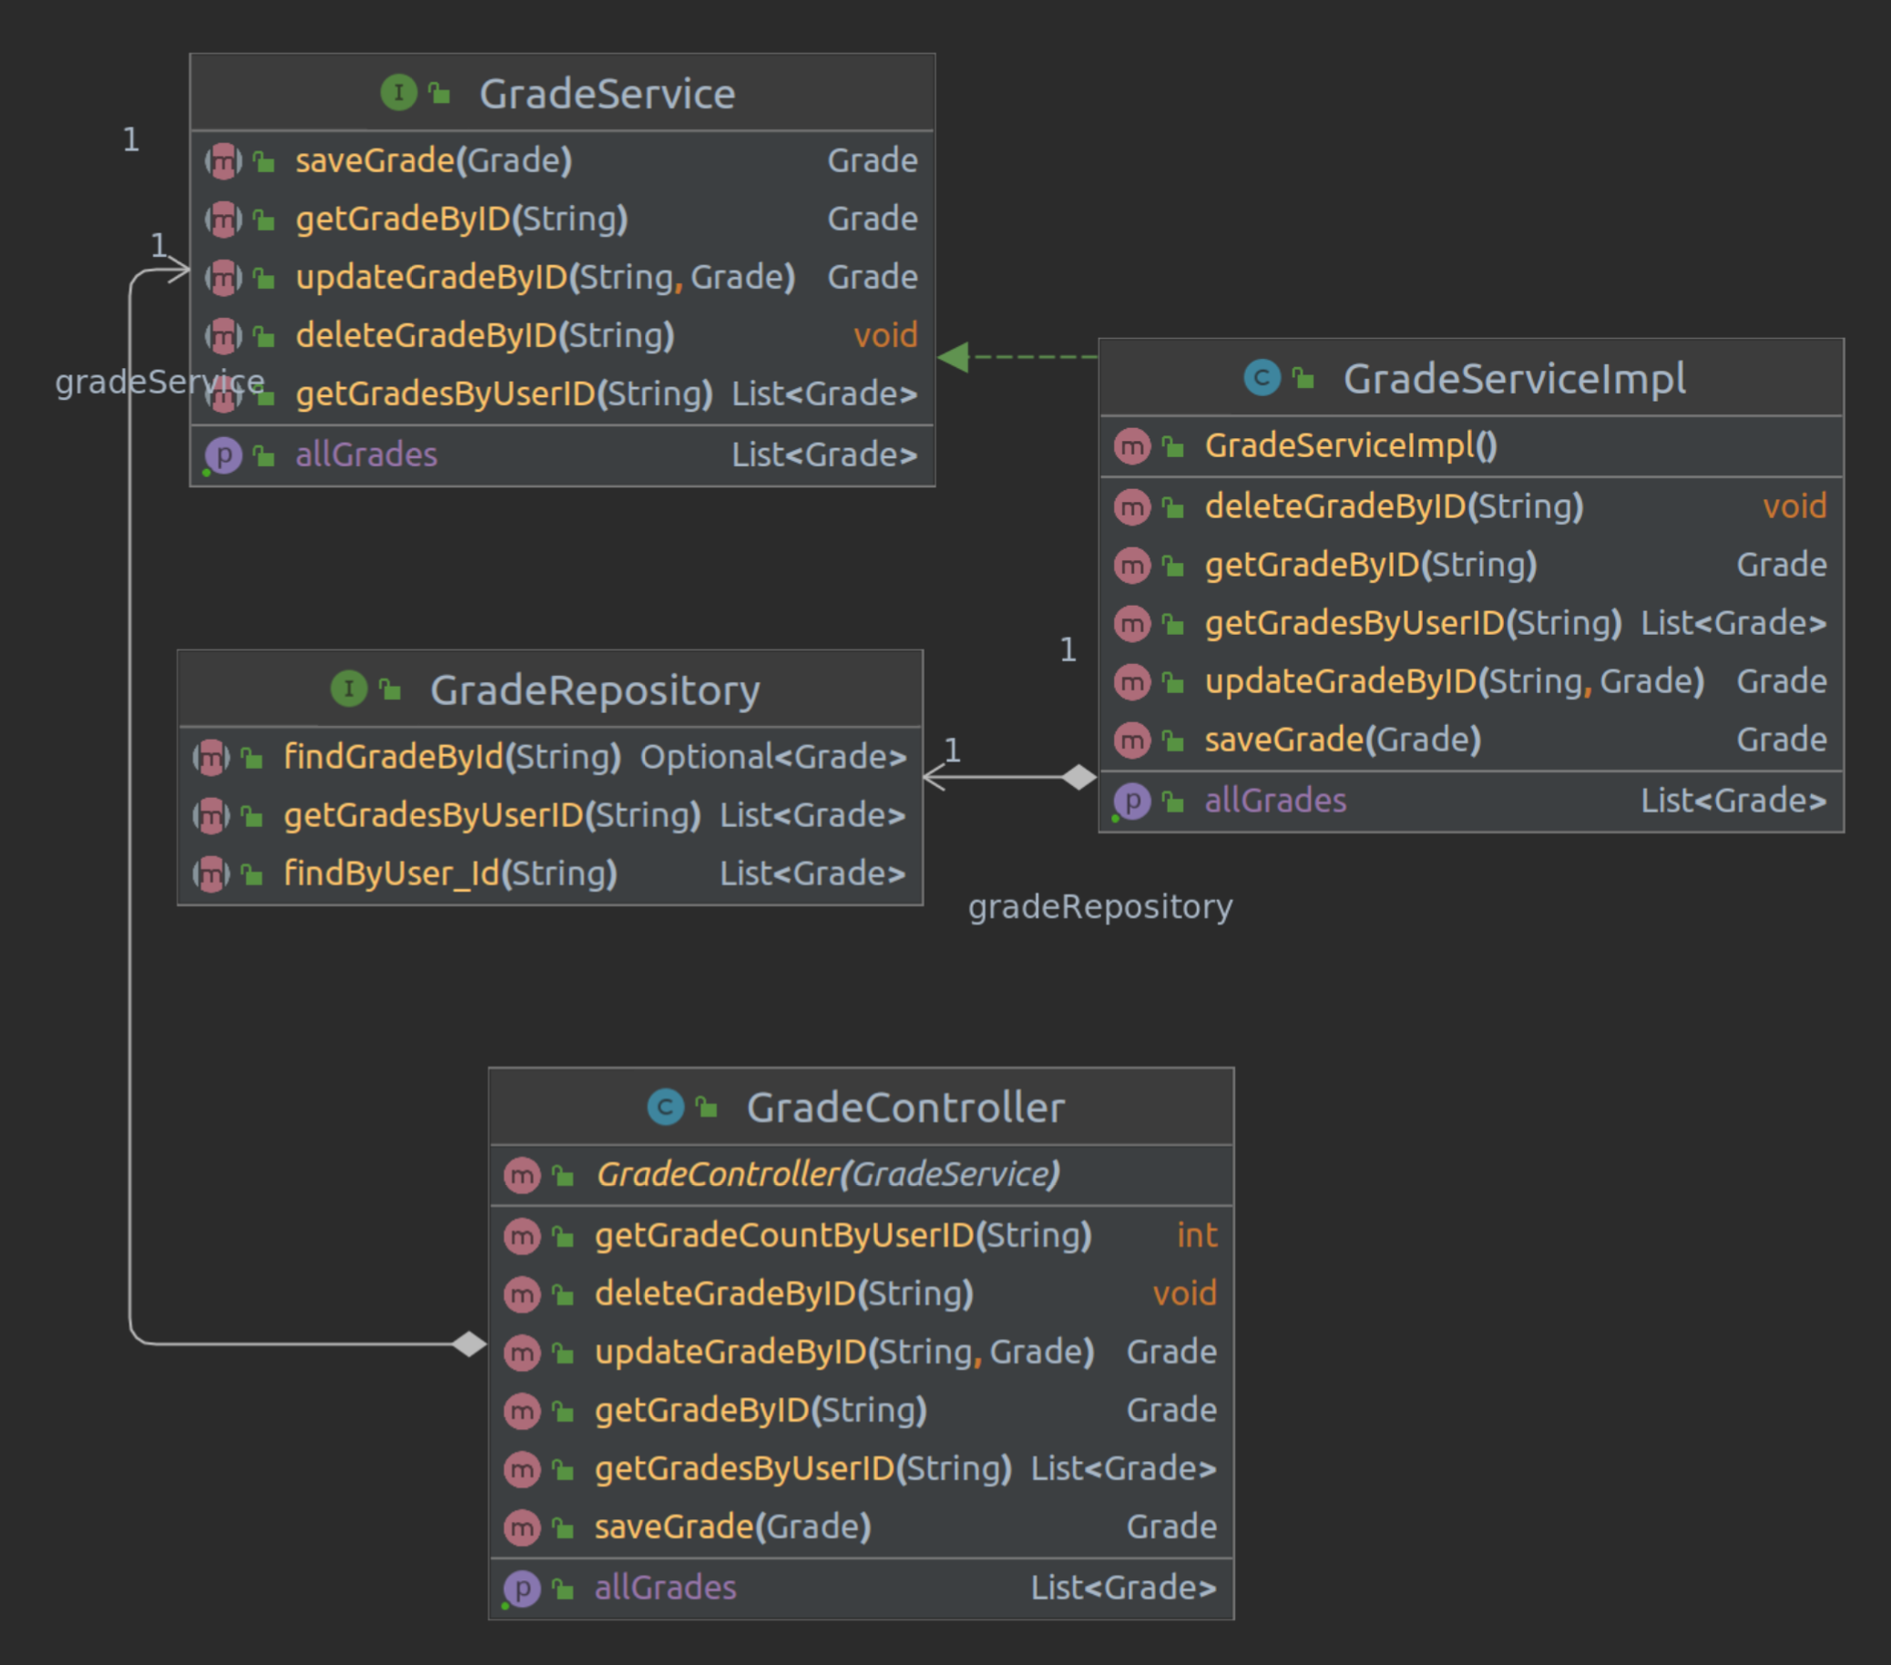Click the GradeService interface icon
This screenshot has width=1891, height=1665.
point(399,93)
